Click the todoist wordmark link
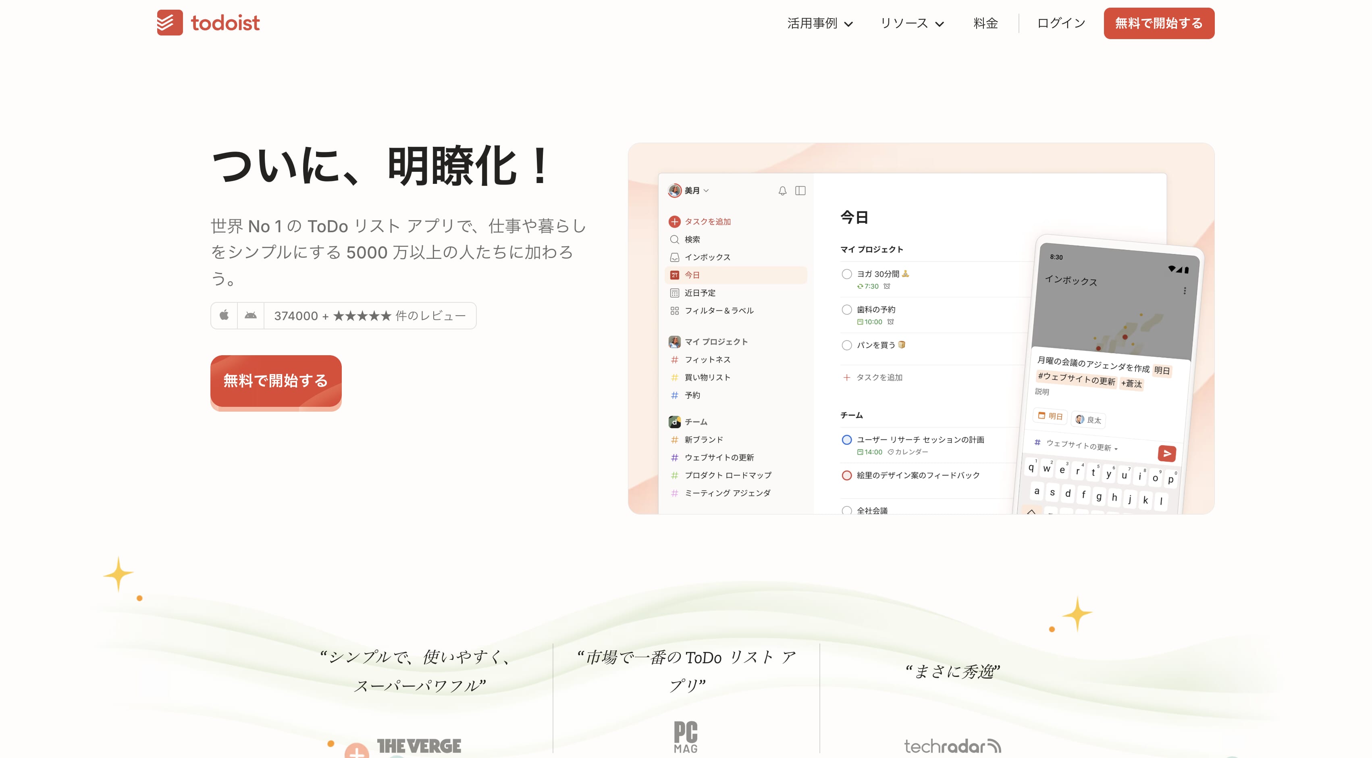 click(x=225, y=23)
